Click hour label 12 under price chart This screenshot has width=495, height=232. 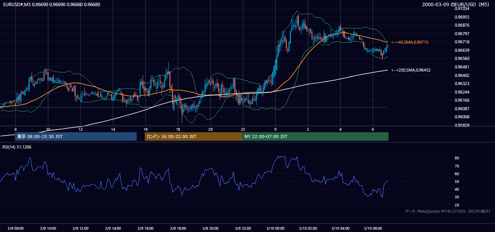coord(81,129)
